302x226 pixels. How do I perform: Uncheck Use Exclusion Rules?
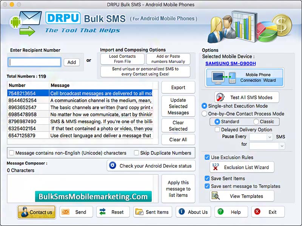click(207, 157)
